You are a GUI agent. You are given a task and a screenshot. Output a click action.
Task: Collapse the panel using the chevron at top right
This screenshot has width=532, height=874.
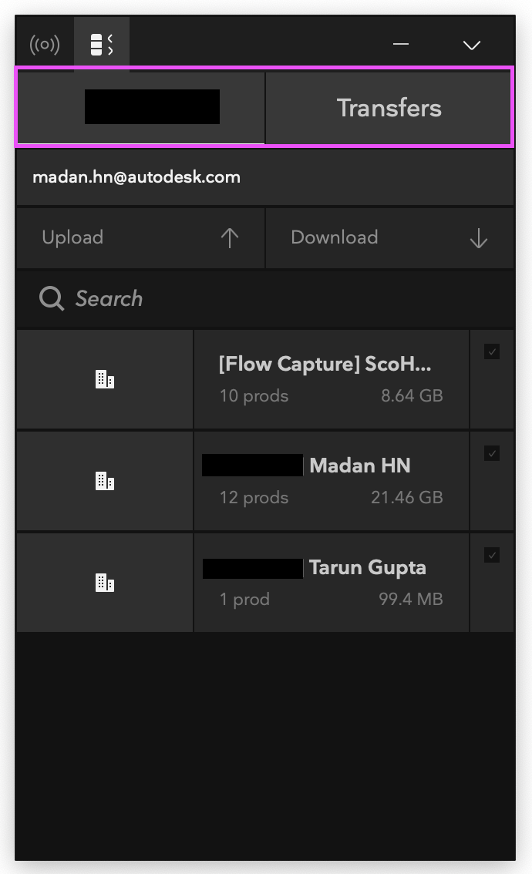[472, 44]
